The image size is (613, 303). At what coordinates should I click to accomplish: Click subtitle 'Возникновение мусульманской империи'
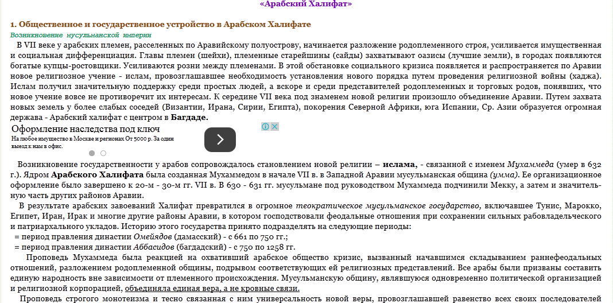pos(80,35)
